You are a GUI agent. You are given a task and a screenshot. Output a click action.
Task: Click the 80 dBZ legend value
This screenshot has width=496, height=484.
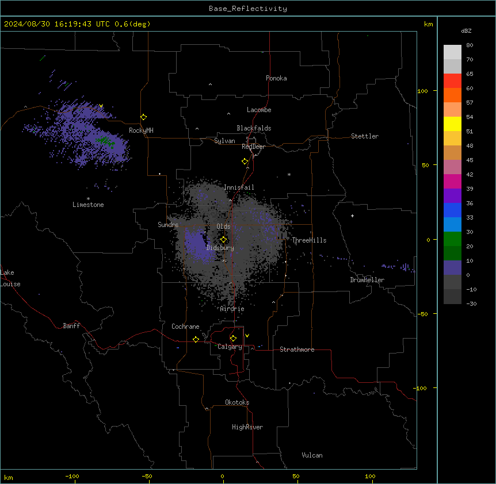pyautogui.click(x=470, y=45)
